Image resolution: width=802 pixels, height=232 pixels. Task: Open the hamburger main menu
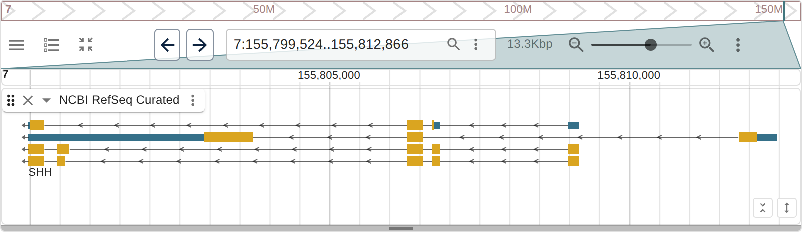tap(17, 45)
